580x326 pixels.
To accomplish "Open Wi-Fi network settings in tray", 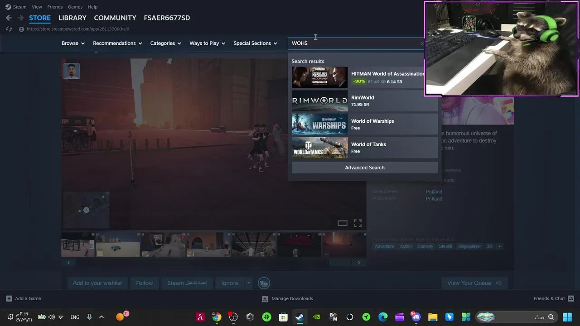I will tap(61, 317).
